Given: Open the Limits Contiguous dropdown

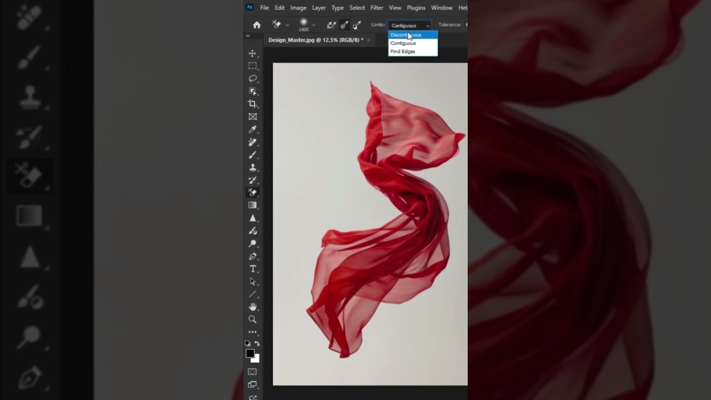Looking at the screenshot, I should 410,26.
